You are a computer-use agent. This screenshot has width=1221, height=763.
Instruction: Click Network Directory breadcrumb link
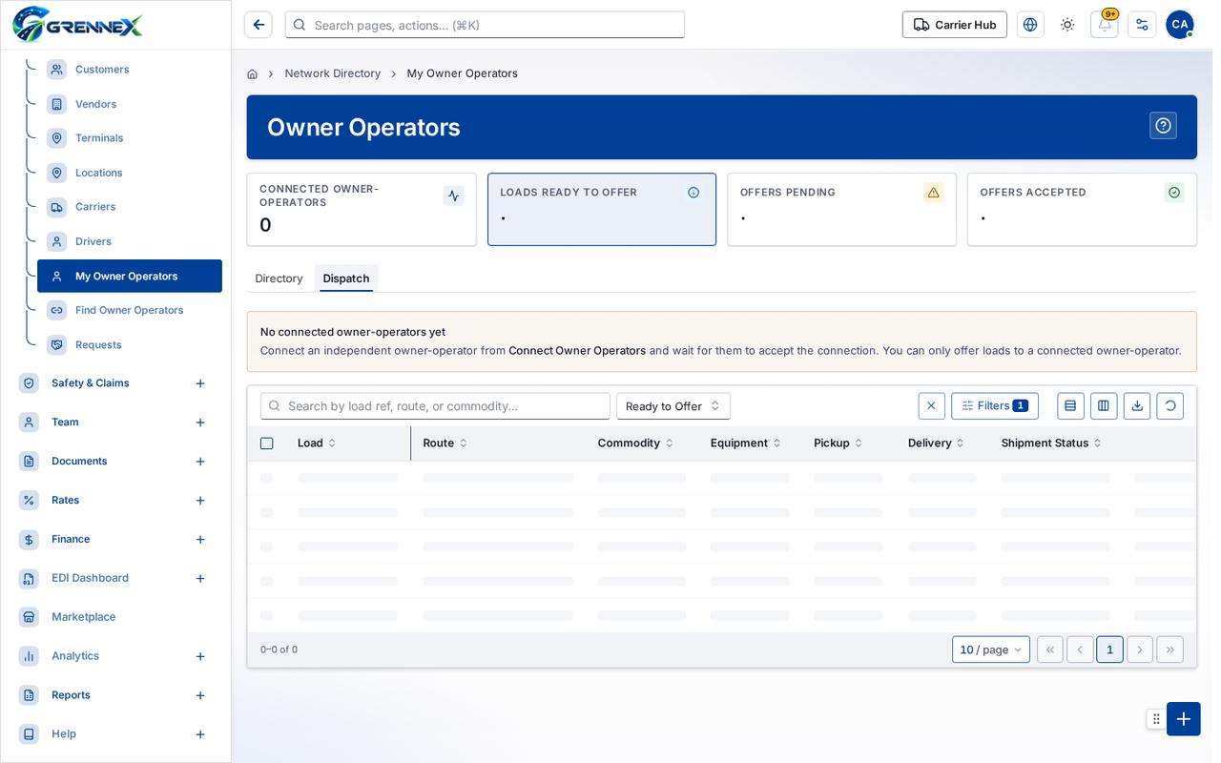click(333, 73)
